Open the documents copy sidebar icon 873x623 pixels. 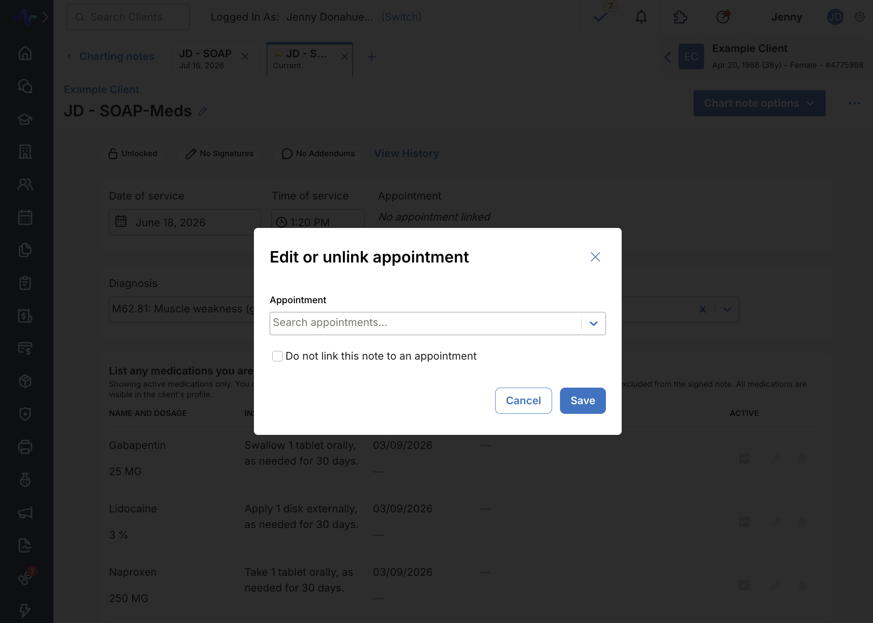[25, 250]
